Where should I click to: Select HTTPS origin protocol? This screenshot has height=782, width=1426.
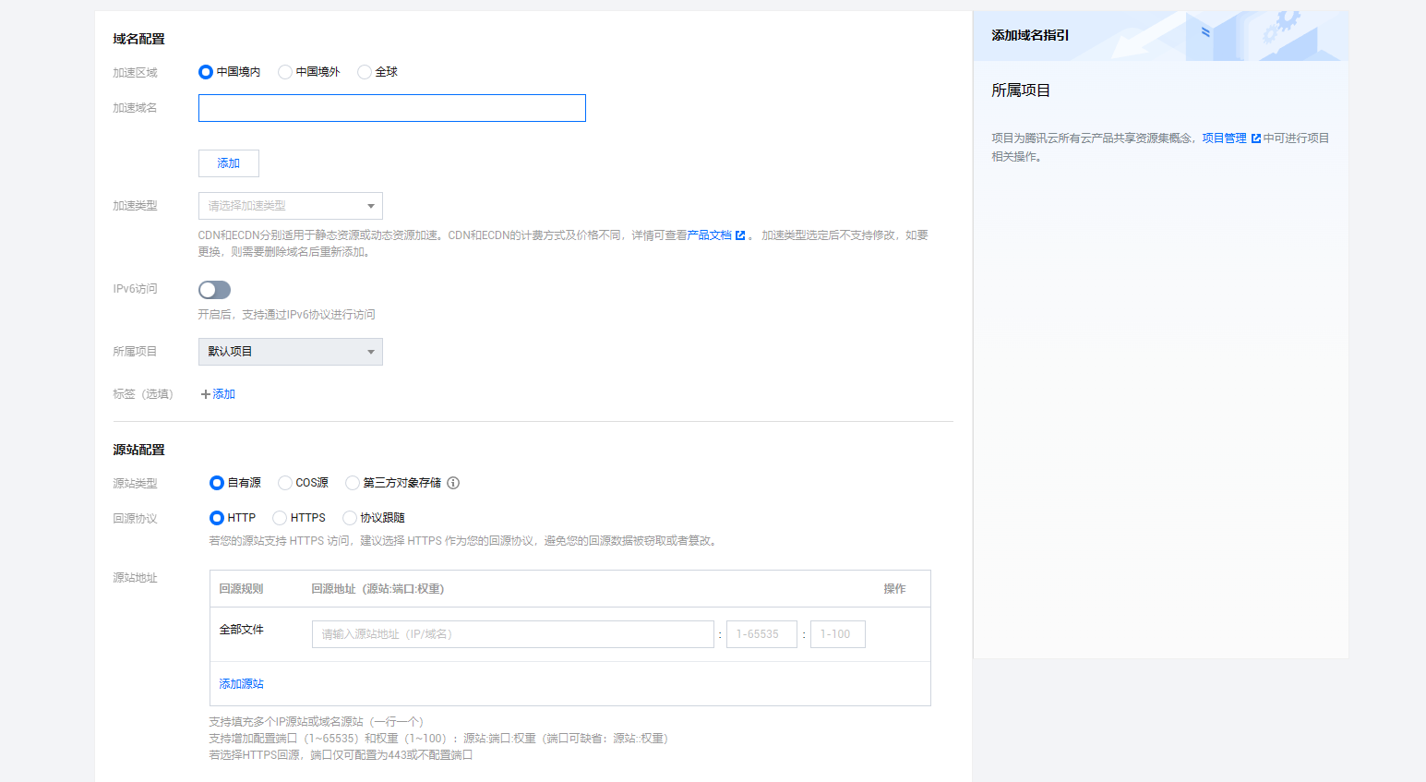coord(280,518)
